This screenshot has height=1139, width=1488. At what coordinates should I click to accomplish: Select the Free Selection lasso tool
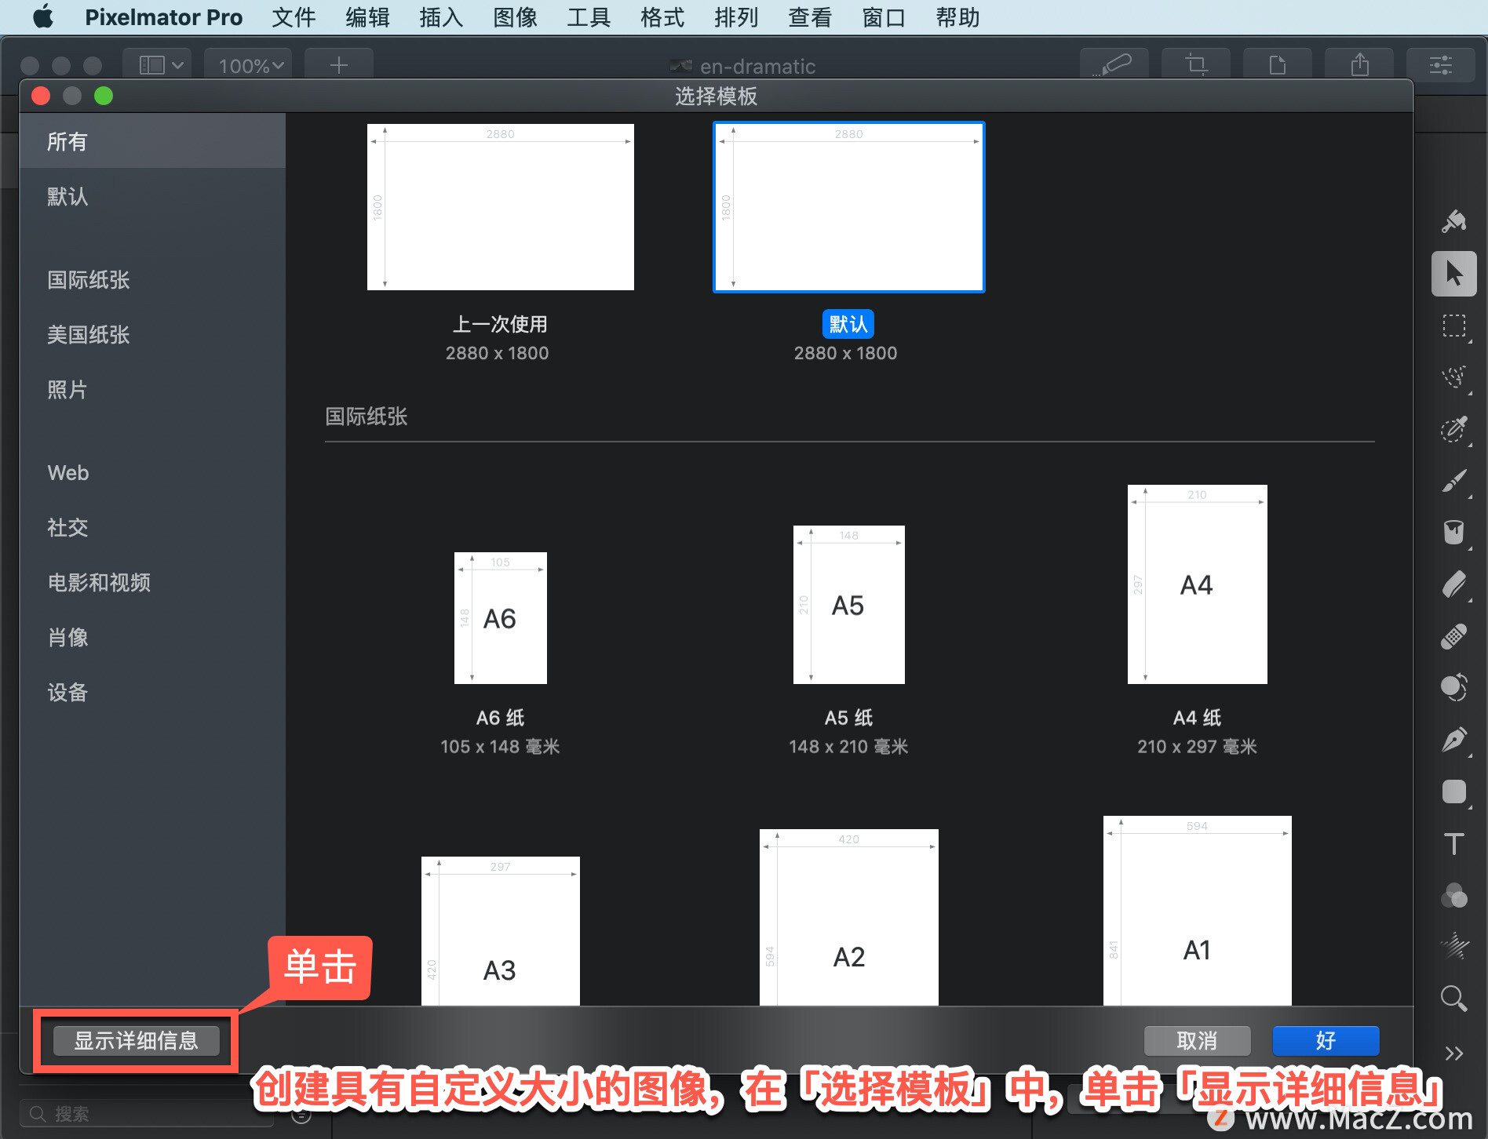[1453, 377]
